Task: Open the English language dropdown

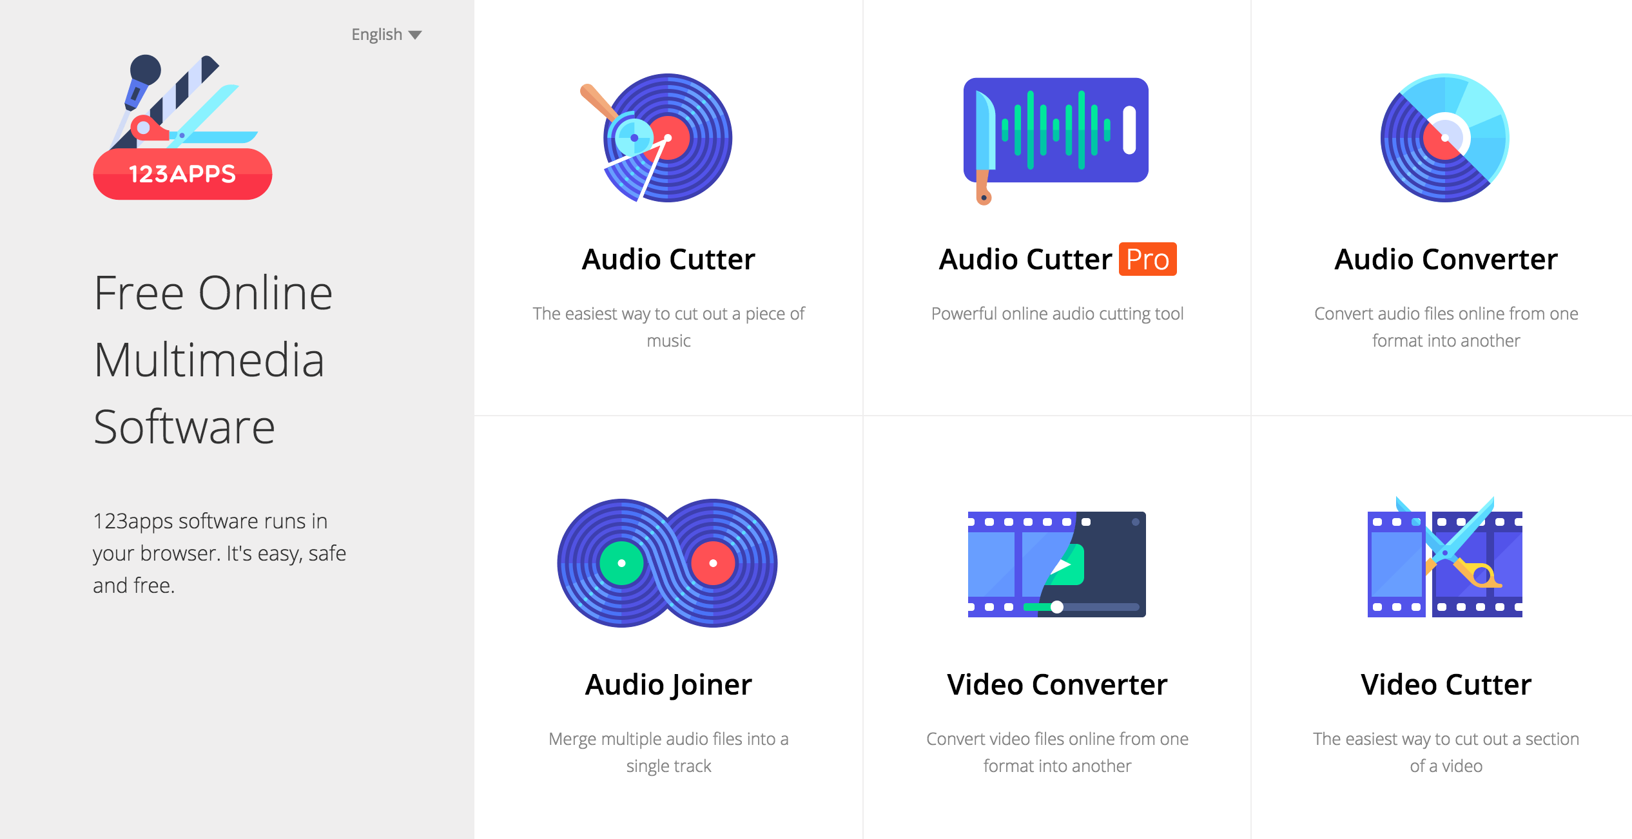Action: point(377,35)
